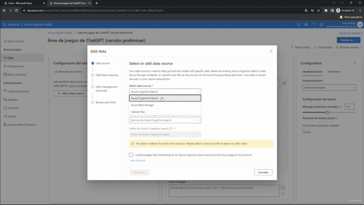Click the info icon beside Mensajes anteriores incluidos

pyautogui.click(x=340, y=106)
